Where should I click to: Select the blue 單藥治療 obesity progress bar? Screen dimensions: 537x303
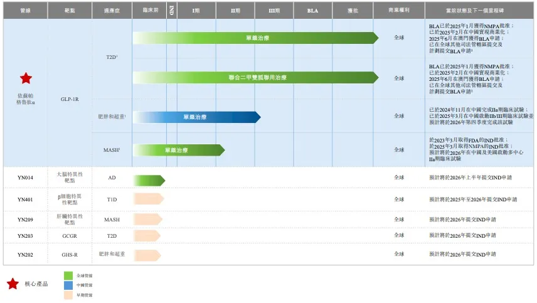click(196, 117)
